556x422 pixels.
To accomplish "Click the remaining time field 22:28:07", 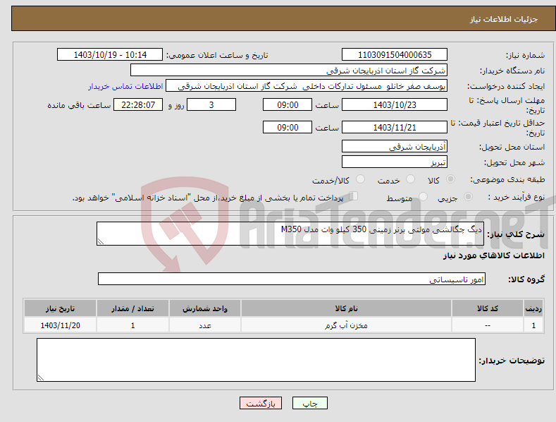I will pos(138,104).
